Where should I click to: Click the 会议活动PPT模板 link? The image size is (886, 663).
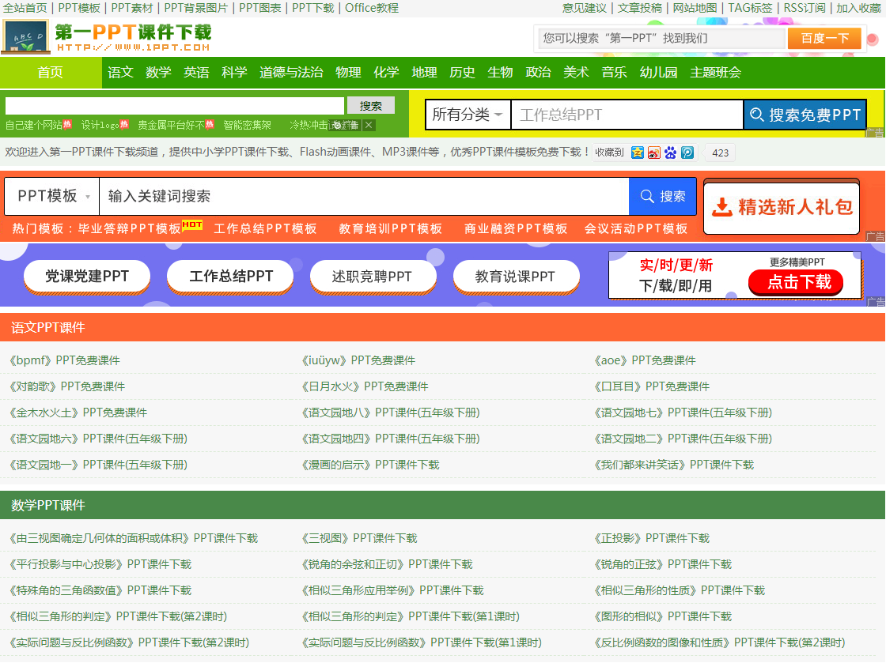point(636,228)
